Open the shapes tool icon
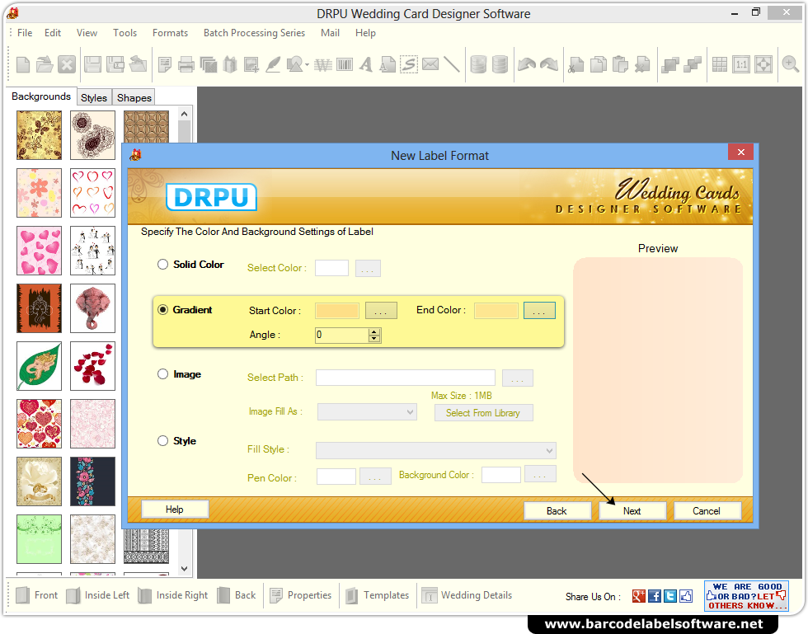This screenshot has height=634, width=808. pyautogui.click(x=295, y=65)
